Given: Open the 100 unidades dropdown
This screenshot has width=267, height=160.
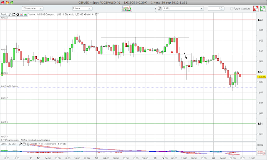Looking at the screenshot, I should click(33, 8).
